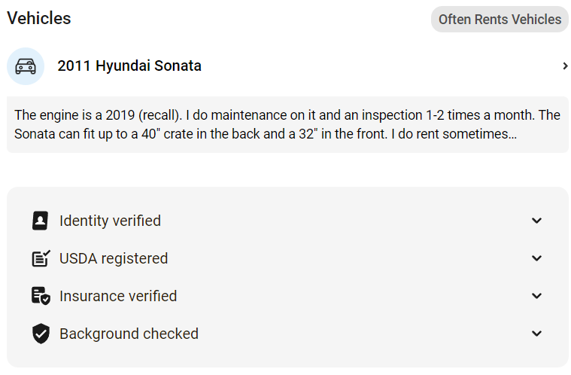Click the '(recall)' text in the description

(x=160, y=115)
